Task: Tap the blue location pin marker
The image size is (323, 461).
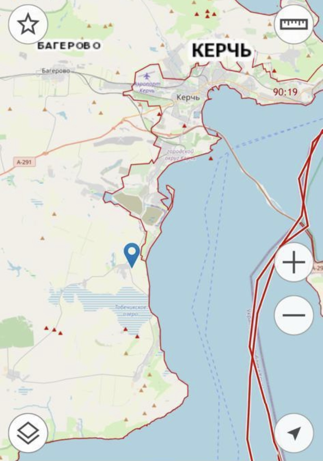Action: coord(132,255)
